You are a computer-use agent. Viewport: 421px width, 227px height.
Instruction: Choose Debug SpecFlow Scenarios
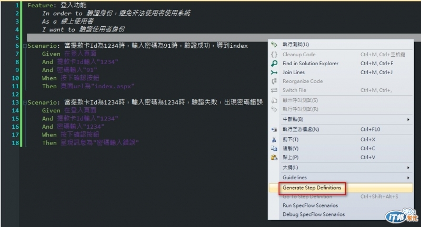pos(340,214)
